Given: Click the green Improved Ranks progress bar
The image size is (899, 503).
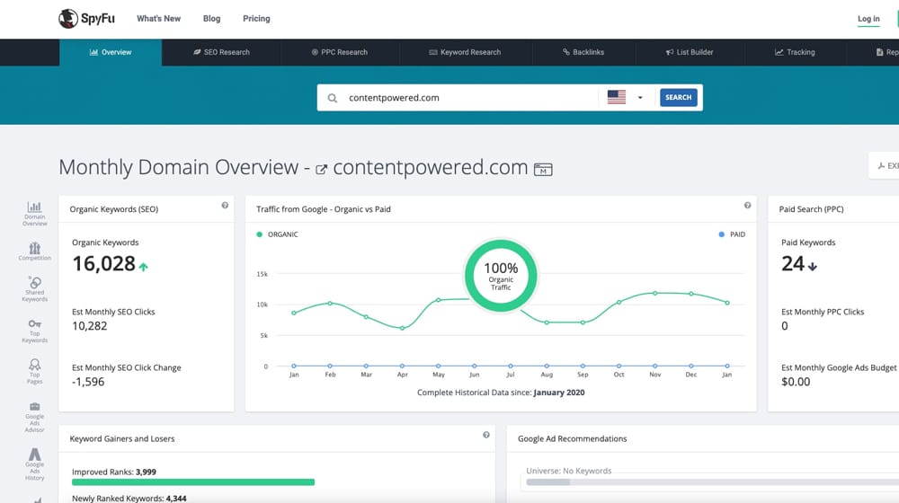Looking at the screenshot, I should pos(193,482).
